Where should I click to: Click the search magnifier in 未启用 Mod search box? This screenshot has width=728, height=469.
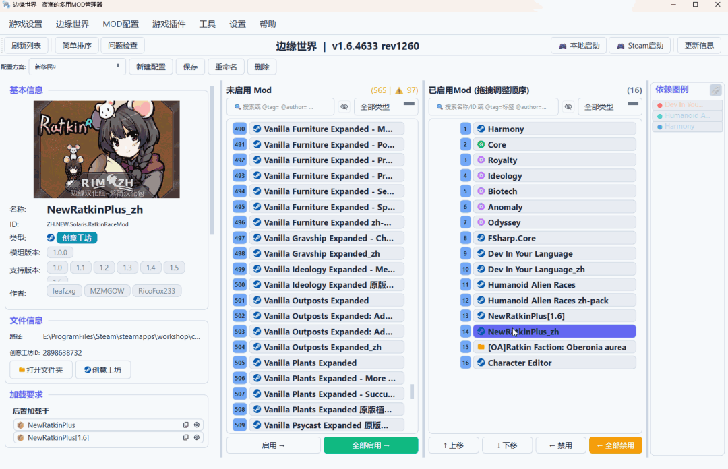[238, 106]
